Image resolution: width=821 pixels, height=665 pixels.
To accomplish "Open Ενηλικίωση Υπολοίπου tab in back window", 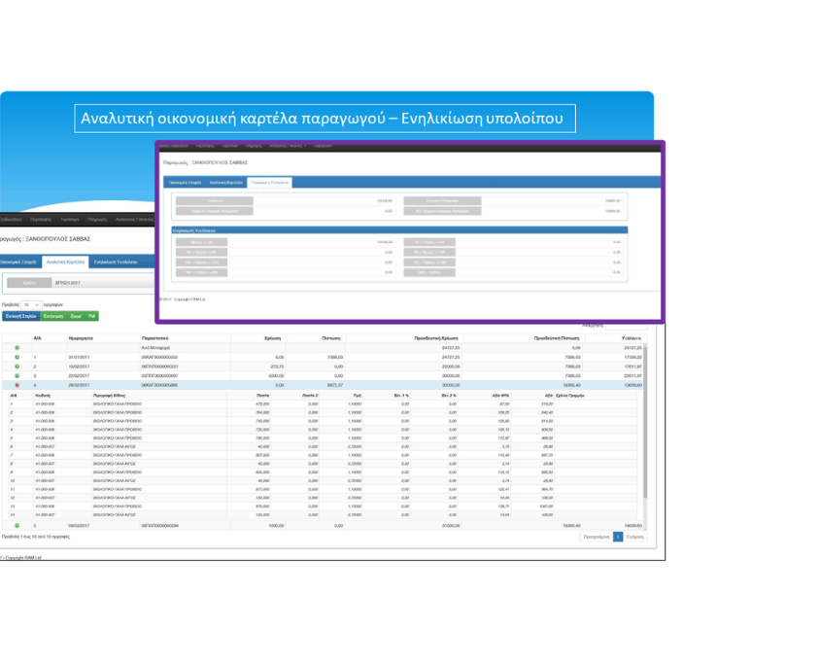I will [x=116, y=262].
